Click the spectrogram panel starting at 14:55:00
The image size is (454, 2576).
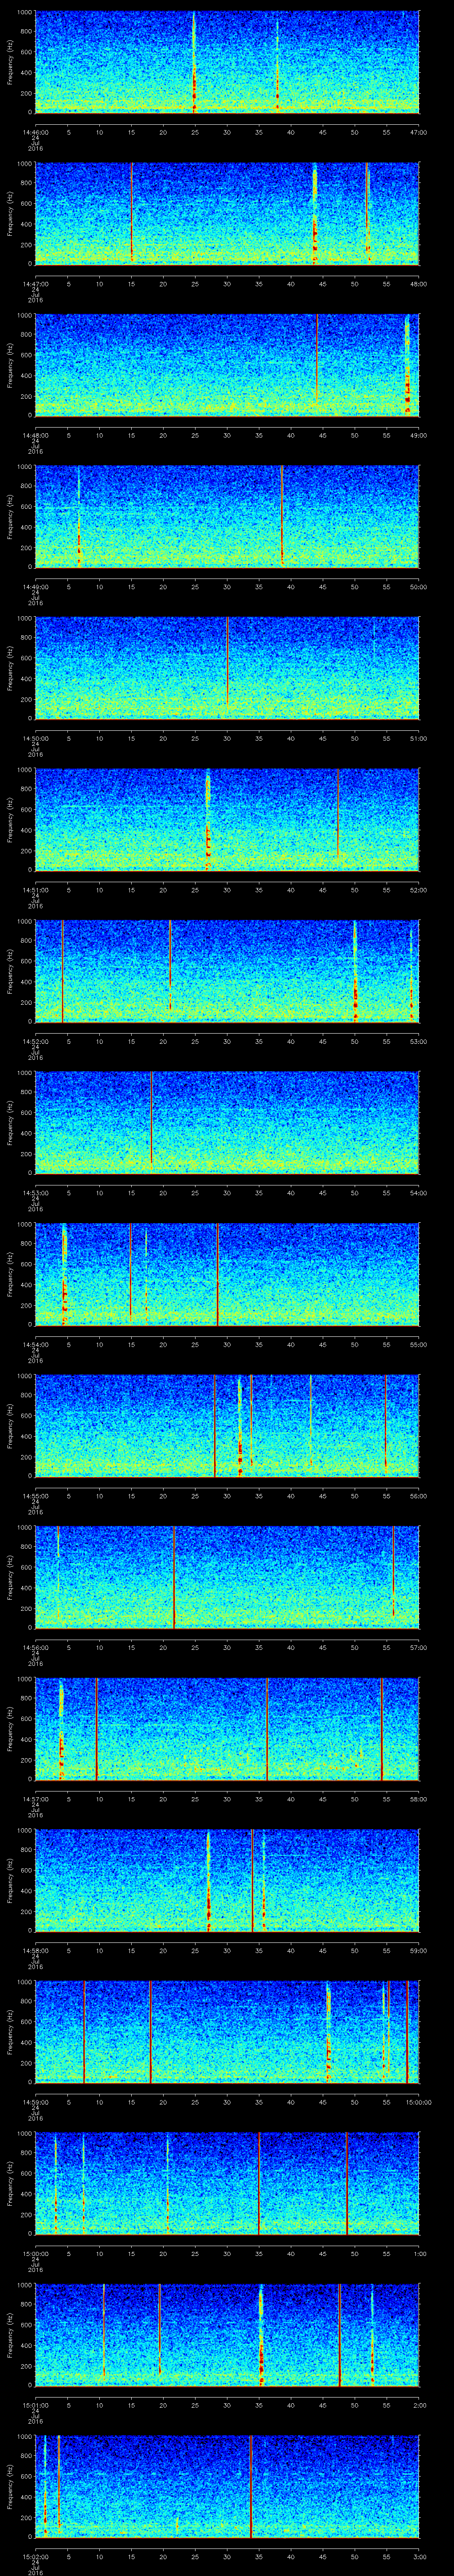pyautogui.click(x=227, y=1426)
